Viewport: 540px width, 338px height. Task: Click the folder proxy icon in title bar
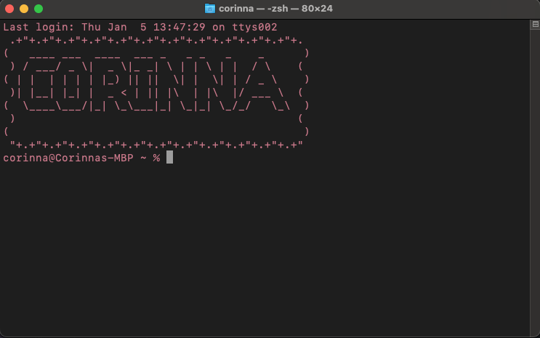click(x=210, y=9)
